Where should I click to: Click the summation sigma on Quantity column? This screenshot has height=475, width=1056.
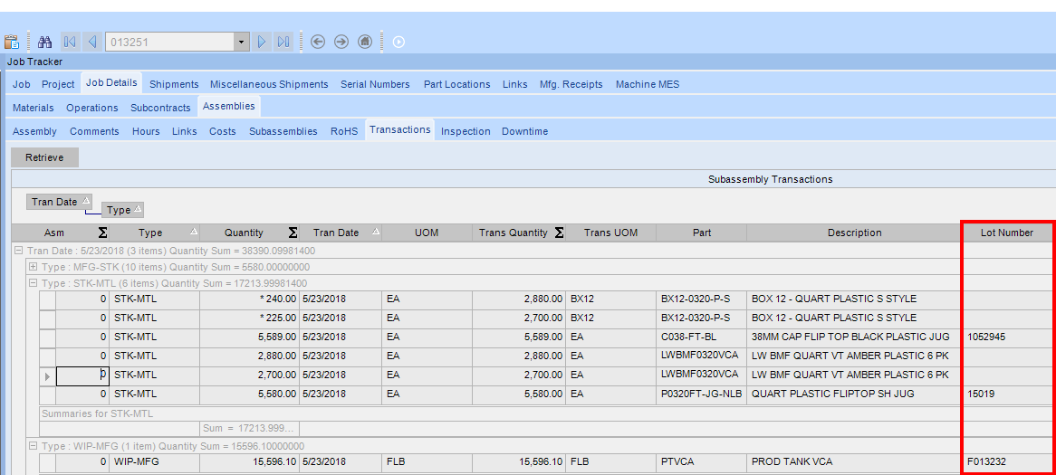tap(293, 233)
